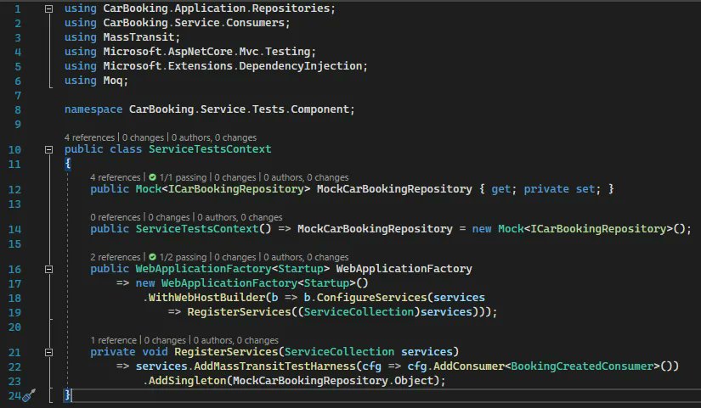This screenshot has height=408, width=701.
Task: Click the green passing test icon above line 16
Action: pos(152,257)
